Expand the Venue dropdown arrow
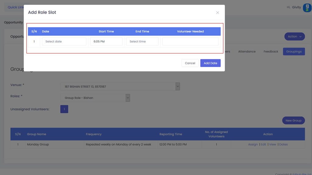 pos(178,87)
